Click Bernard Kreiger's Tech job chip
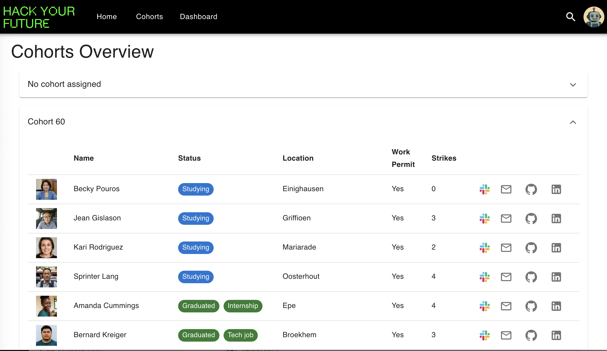 240,335
